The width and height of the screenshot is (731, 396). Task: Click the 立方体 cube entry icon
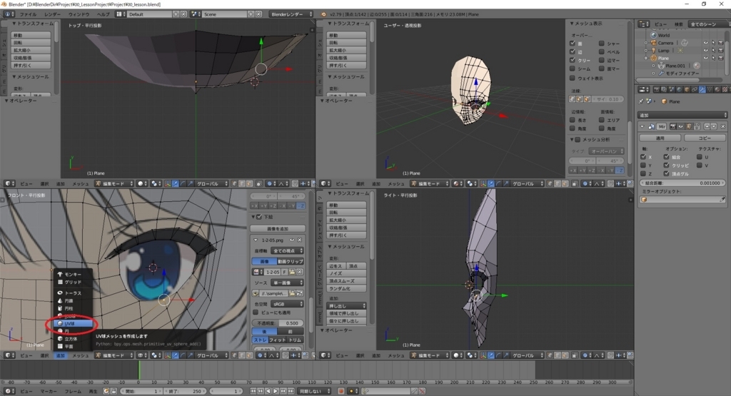tap(60, 339)
